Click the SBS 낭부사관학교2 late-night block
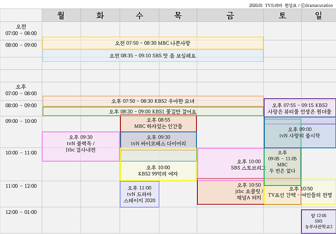Viewport: 336px width, 234px height. (319, 221)
